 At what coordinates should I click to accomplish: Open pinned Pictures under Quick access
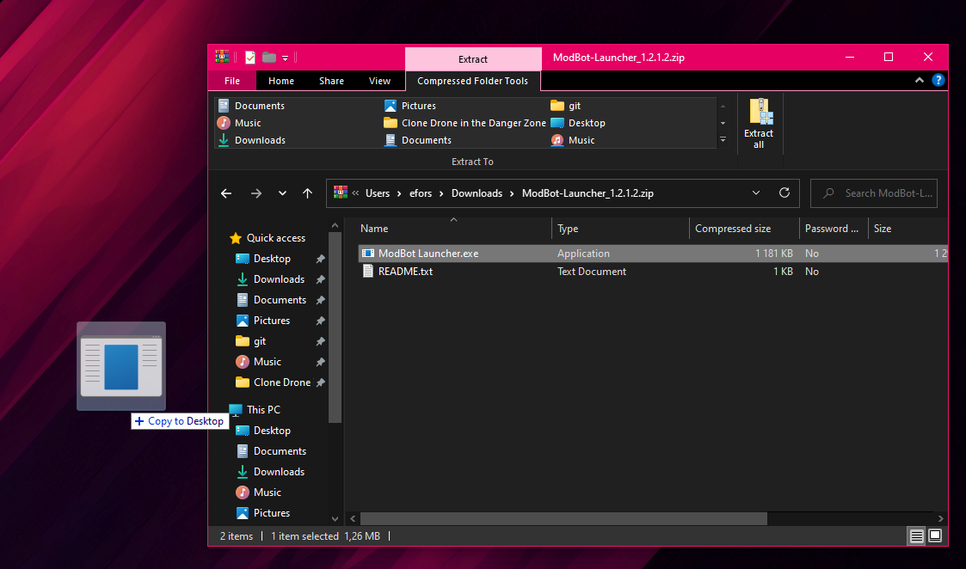click(x=263, y=321)
